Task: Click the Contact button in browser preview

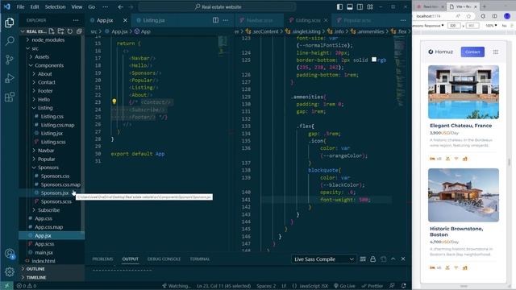Action: click(472, 52)
